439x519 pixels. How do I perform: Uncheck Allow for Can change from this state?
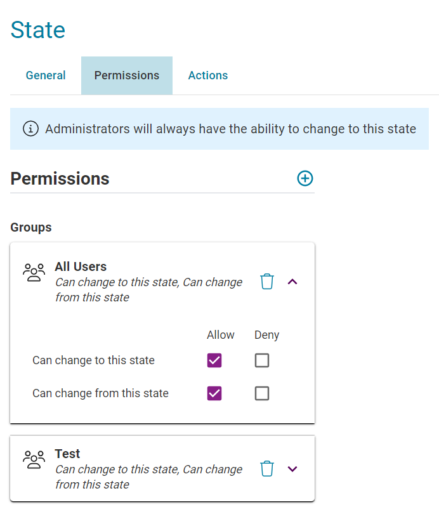(x=214, y=393)
